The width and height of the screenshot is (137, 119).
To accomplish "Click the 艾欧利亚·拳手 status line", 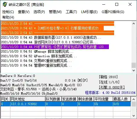I will 39,89.
